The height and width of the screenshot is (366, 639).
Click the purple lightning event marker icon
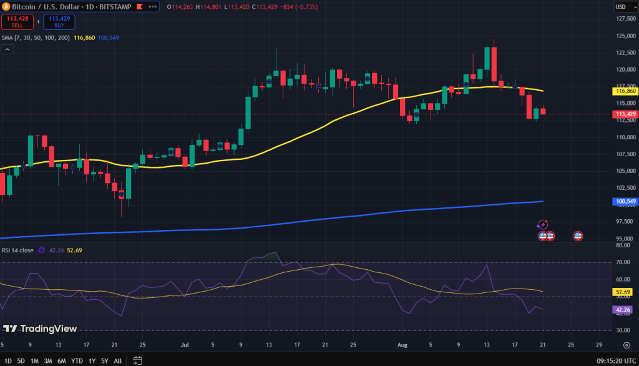point(542,225)
